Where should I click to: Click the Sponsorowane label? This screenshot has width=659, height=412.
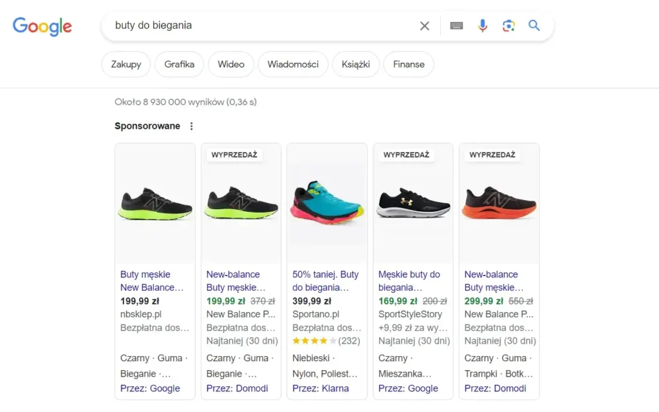tap(147, 126)
